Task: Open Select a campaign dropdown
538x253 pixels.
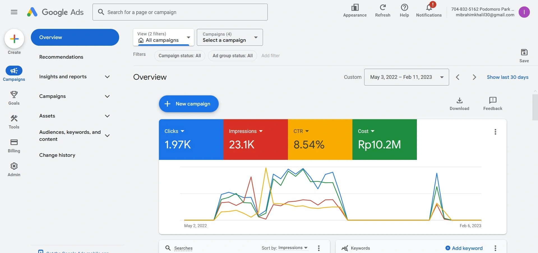Action: tap(230, 37)
